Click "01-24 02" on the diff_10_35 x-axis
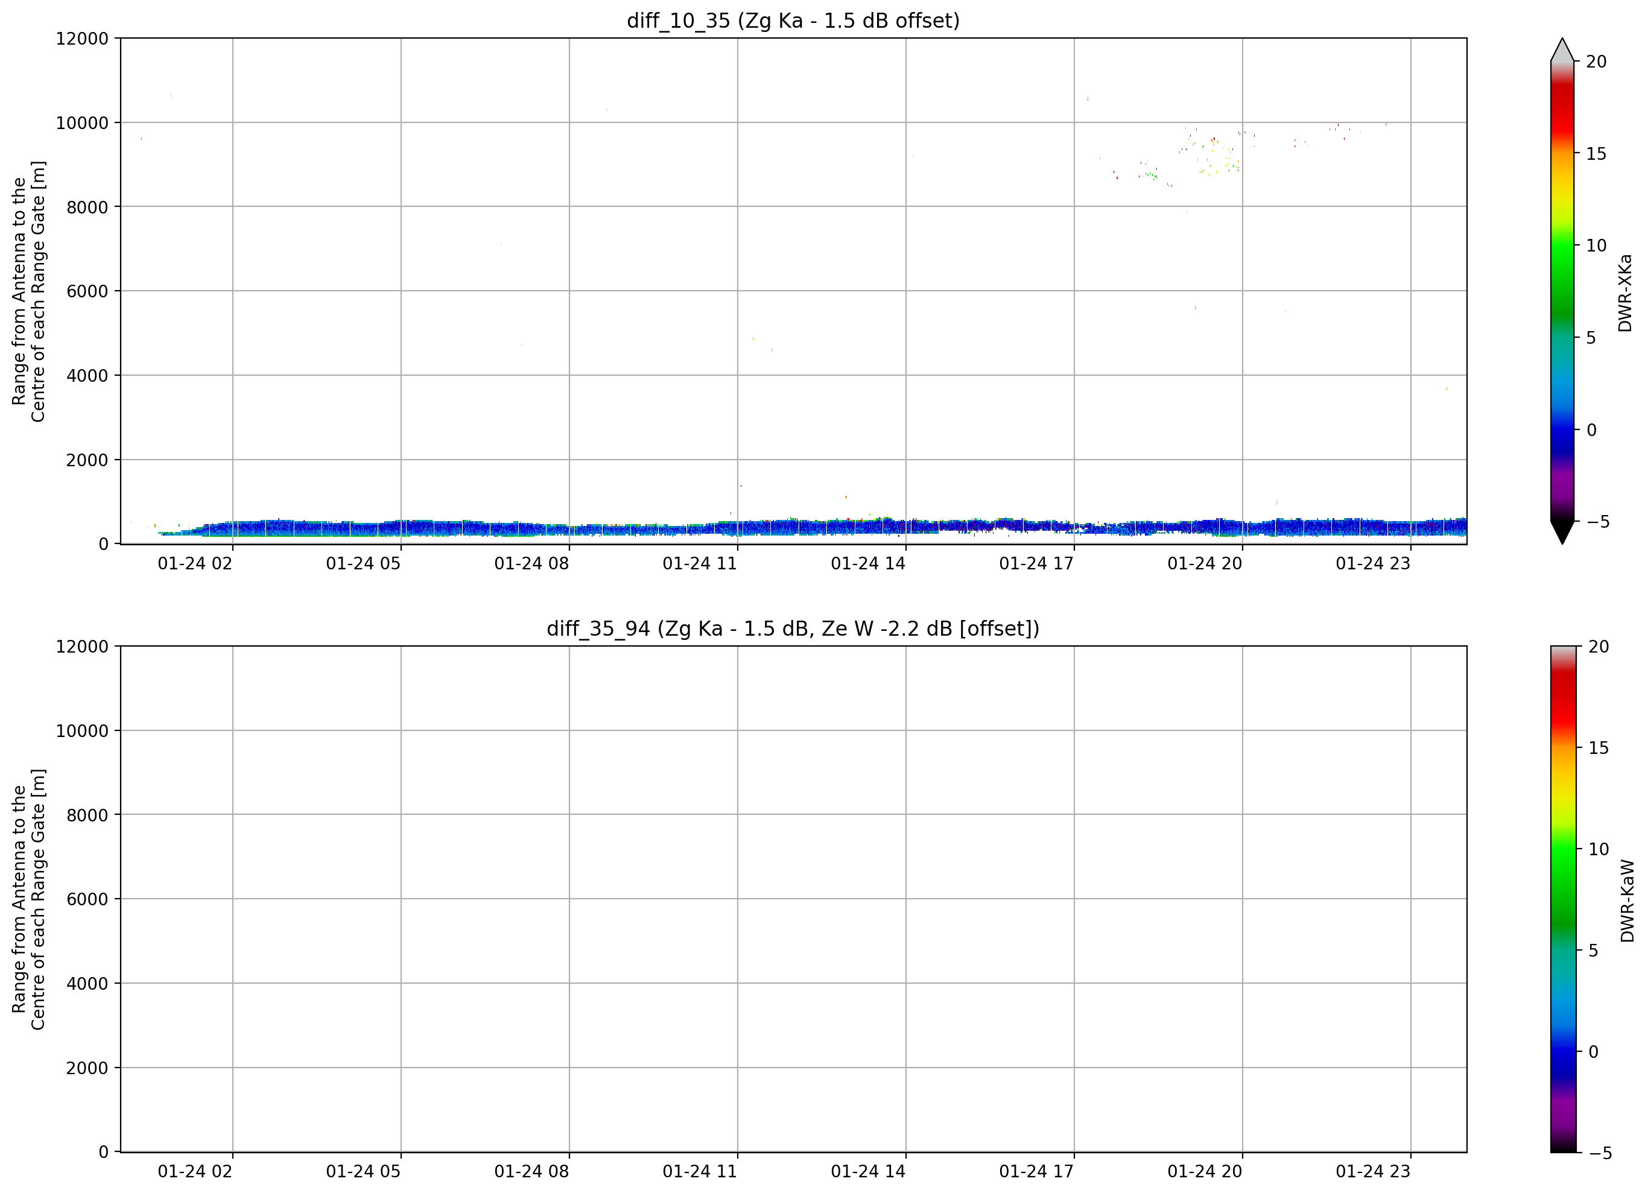The height and width of the screenshot is (1193, 1648). tap(195, 564)
